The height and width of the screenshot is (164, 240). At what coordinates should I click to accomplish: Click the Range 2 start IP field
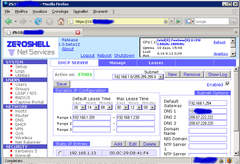[x=91, y=124]
